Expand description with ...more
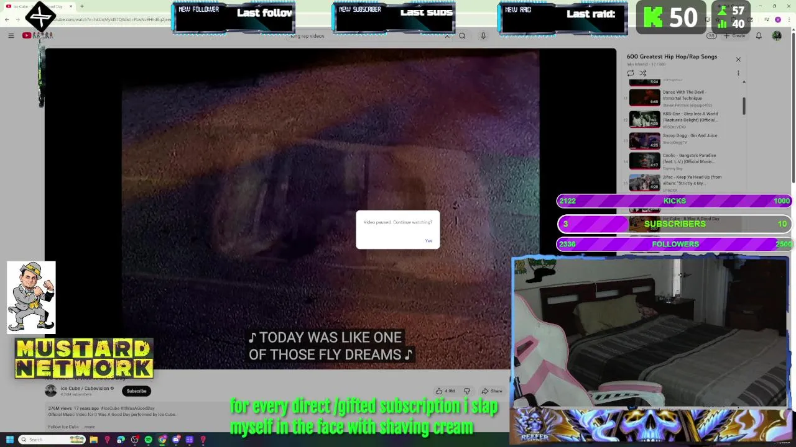Viewport: 796px width, 447px height. 89,427
